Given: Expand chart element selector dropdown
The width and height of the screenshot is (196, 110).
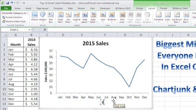Looking at the screenshot, I should 28,13.
